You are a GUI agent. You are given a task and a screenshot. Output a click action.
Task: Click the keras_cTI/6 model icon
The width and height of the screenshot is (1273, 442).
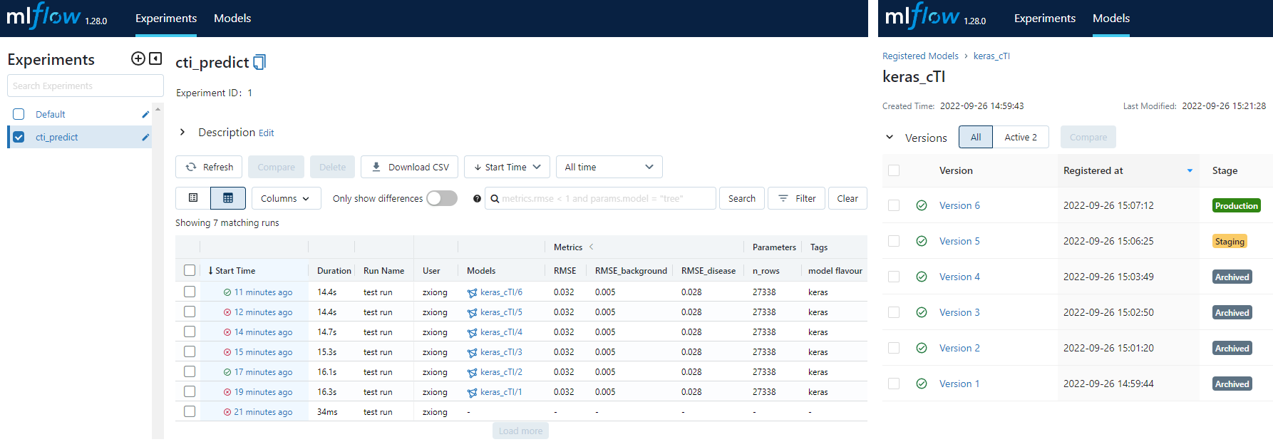pos(472,292)
